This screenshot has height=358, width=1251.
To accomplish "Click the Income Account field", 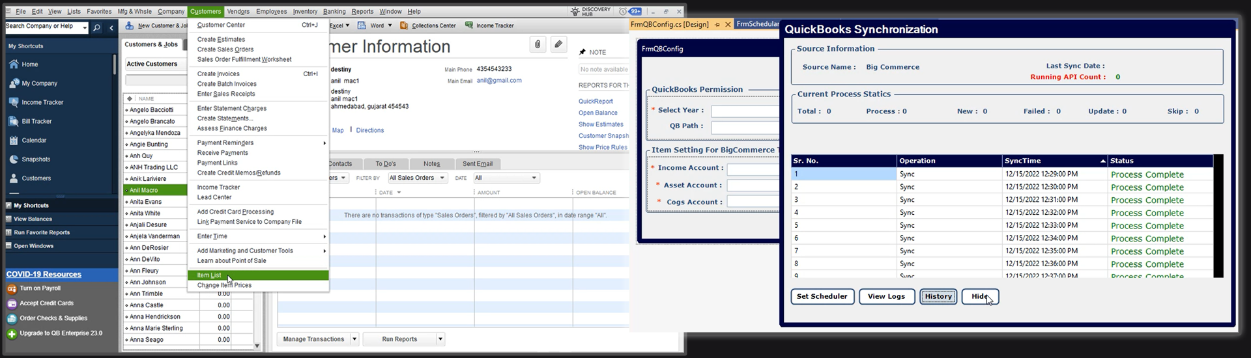I will pyautogui.click(x=753, y=169).
